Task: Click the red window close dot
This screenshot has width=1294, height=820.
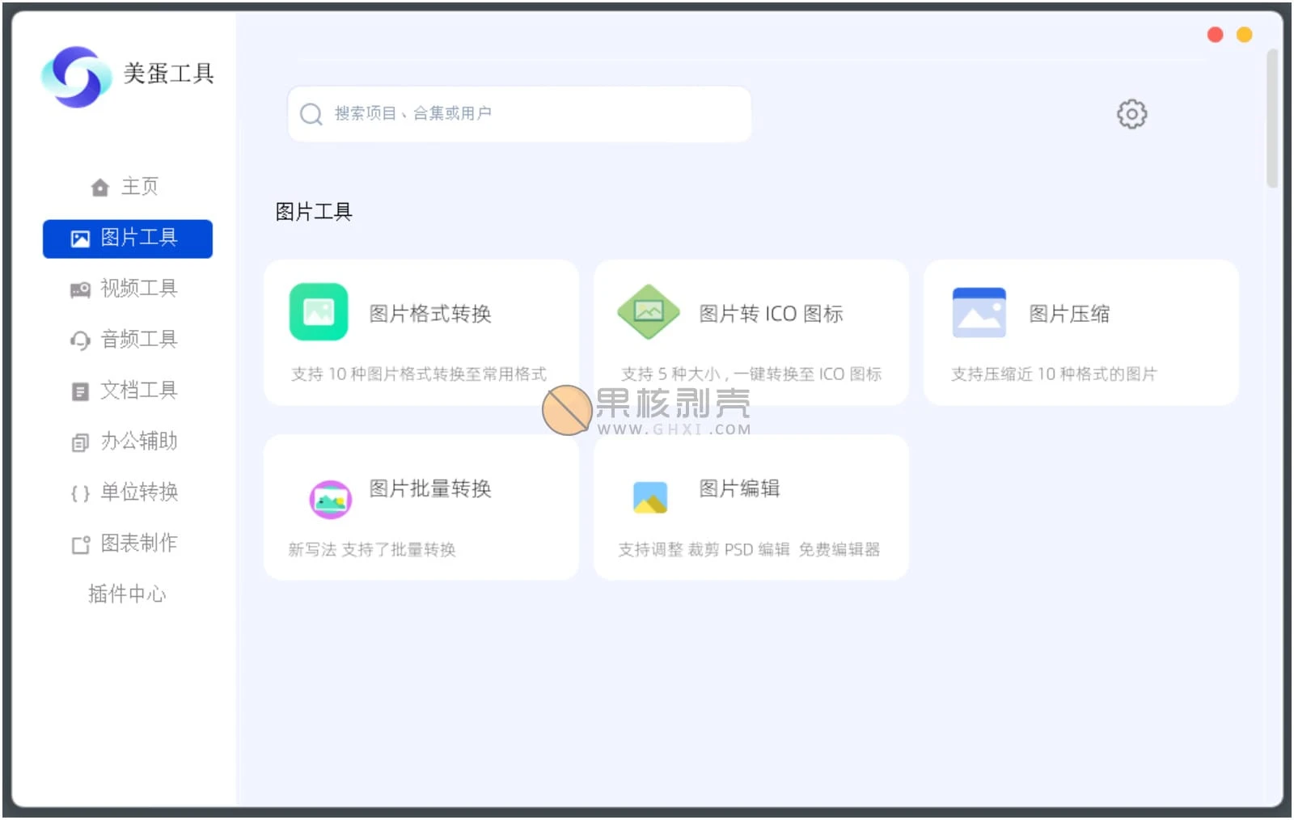Action: point(1215,35)
